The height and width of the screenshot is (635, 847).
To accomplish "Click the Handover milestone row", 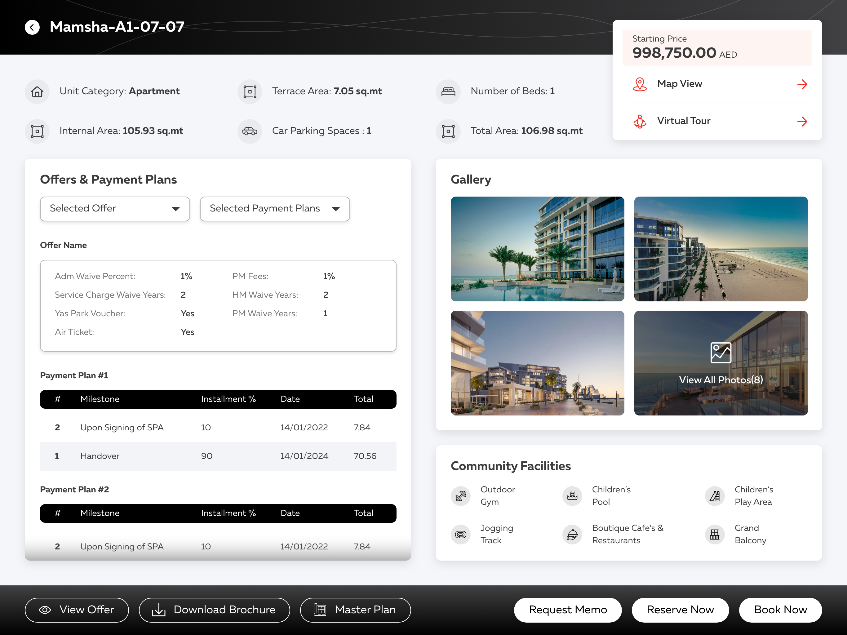I will (218, 456).
